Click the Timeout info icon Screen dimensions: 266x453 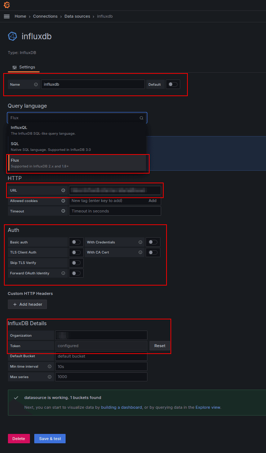(x=63, y=211)
